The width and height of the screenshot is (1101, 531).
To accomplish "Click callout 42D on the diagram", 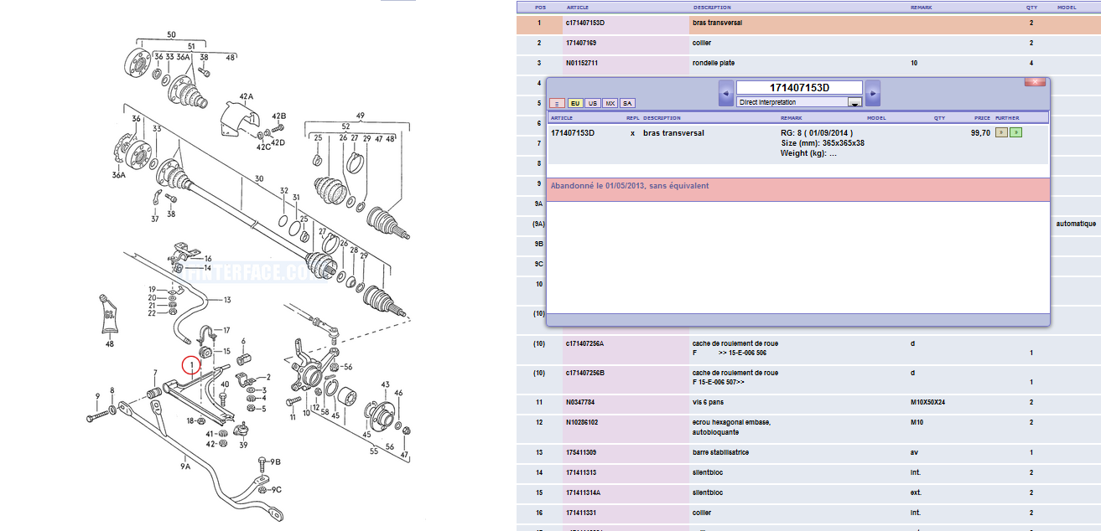I will pos(278,142).
